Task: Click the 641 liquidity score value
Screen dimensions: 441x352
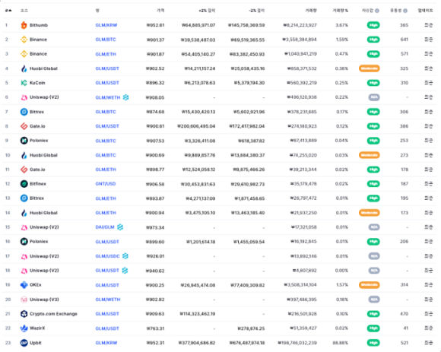Action: pyautogui.click(x=405, y=40)
